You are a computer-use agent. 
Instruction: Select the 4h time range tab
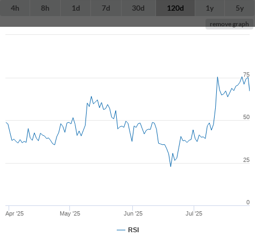pyautogui.click(x=15, y=8)
